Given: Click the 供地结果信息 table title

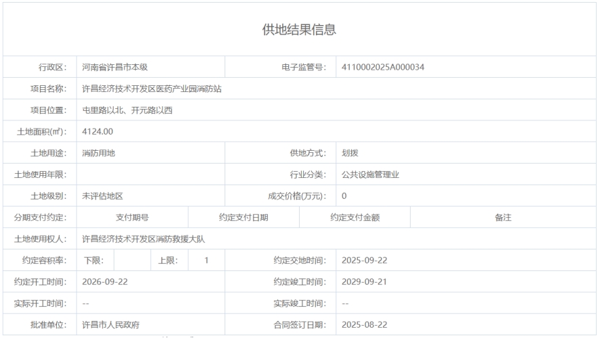Looking at the screenshot, I should pos(299,30).
